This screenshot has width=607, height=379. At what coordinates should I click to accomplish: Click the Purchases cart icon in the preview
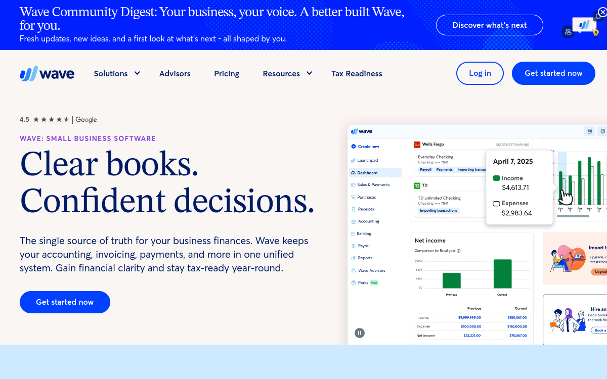click(x=353, y=197)
